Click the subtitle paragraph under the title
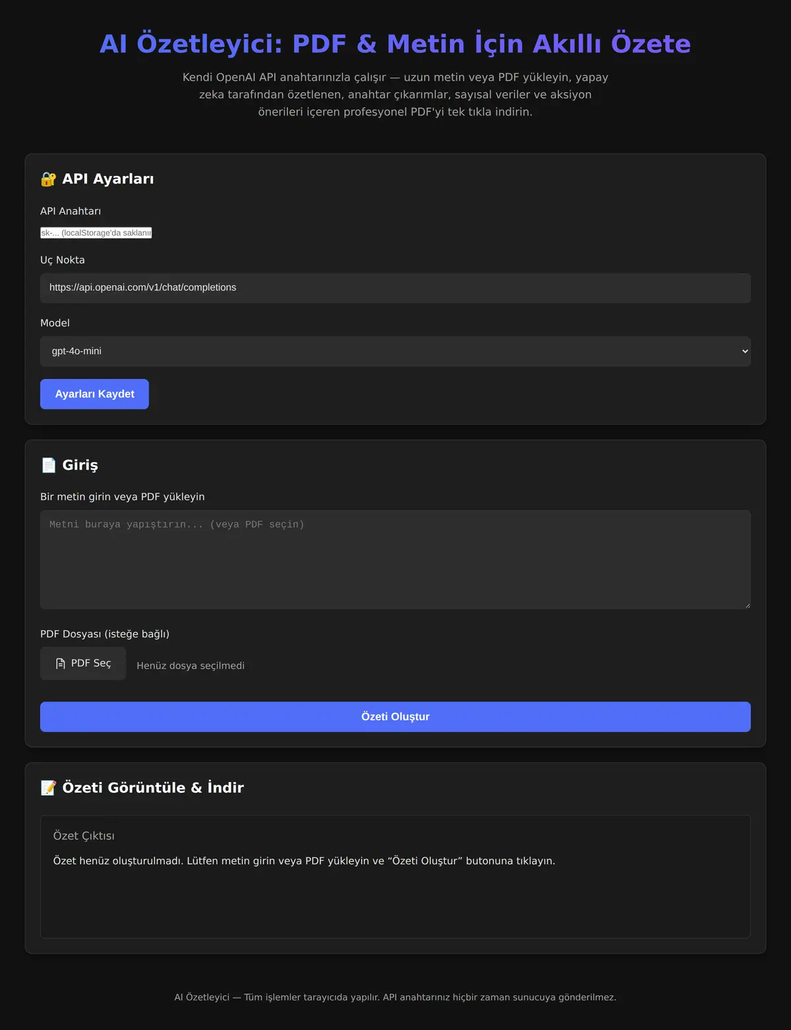Screen dimensions: 791x1030 point(395,94)
